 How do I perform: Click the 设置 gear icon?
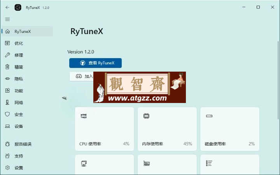(7, 168)
